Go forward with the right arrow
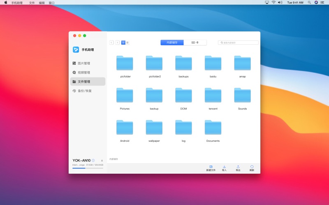Viewport: 329px width, 205px height. 117,43
